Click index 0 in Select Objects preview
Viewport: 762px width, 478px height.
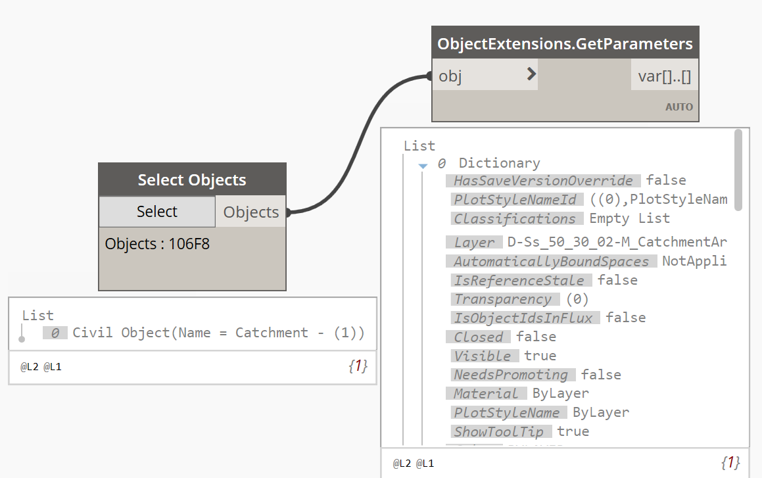(55, 333)
